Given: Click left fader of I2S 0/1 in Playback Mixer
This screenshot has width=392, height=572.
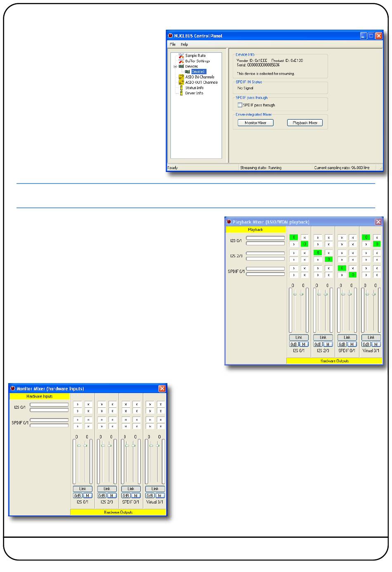Looking at the screenshot, I should coord(295,294).
